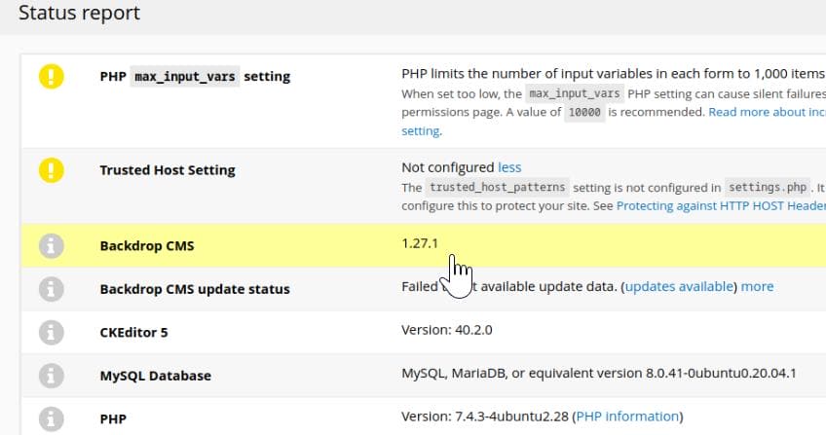Click the warning icon beside PHP max_input_vars setting
This screenshot has width=826, height=435.
click(51, 76)
